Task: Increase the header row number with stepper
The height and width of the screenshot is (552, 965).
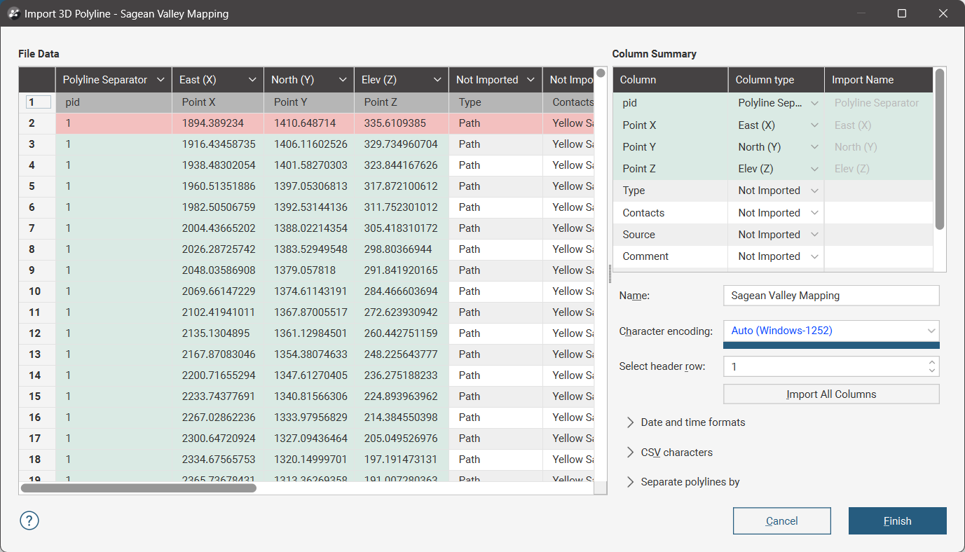Action: click(x=931, y=362)
